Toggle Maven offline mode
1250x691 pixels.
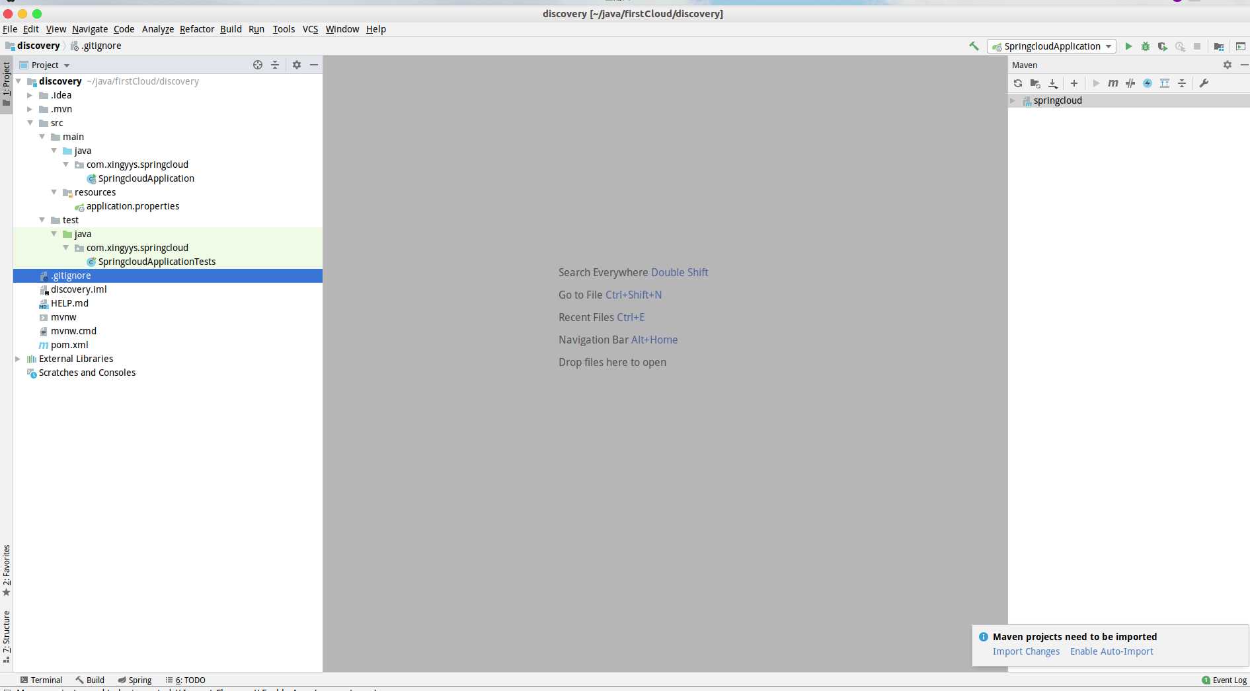click(1130, 83)
